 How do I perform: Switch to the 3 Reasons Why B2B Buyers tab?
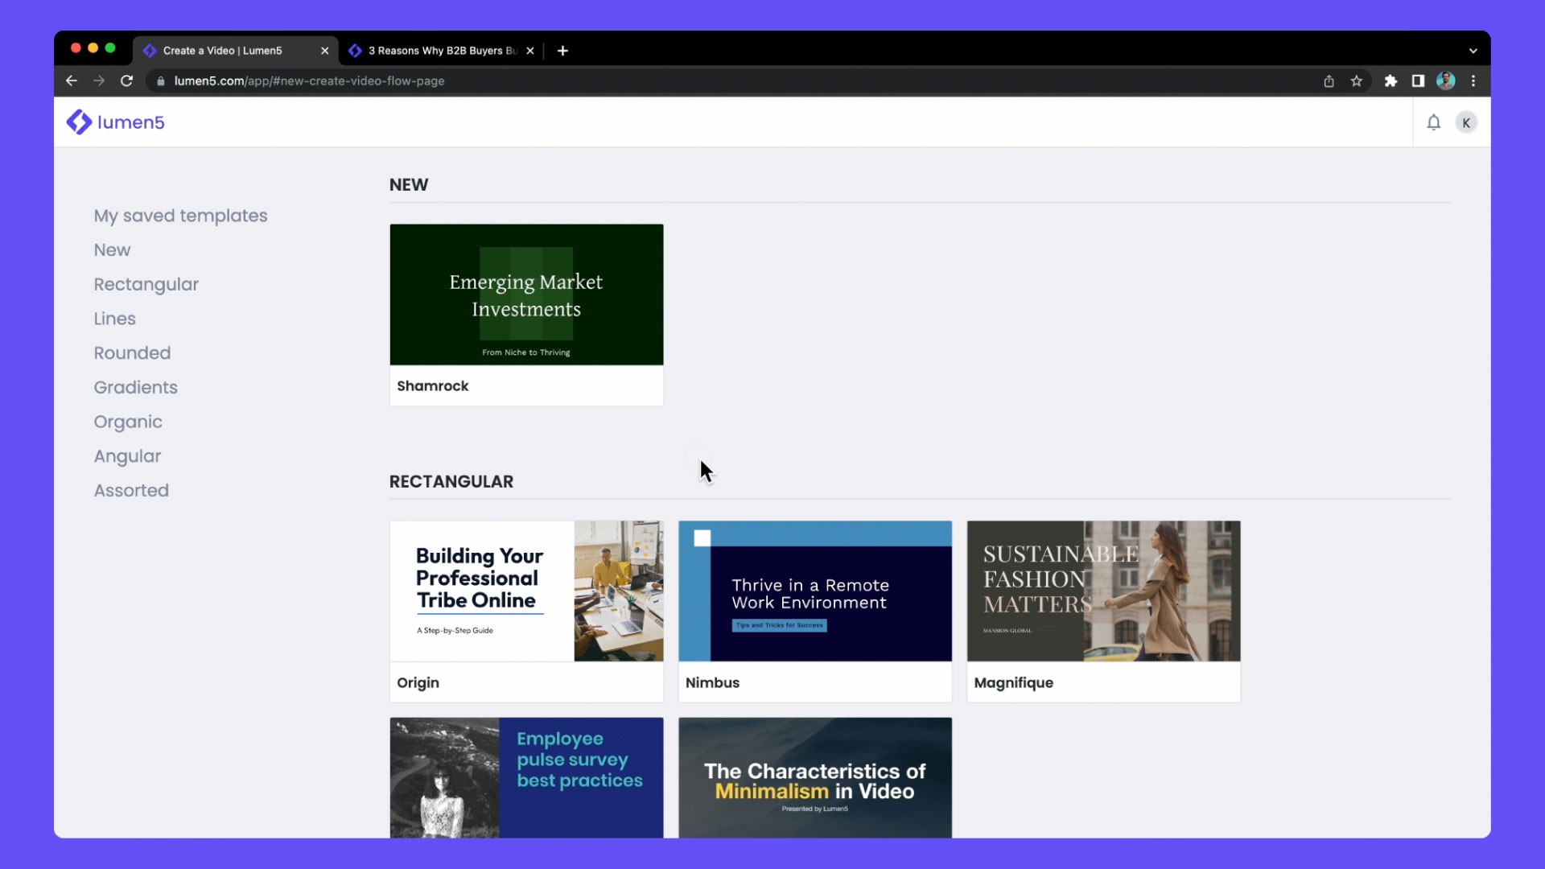click(441, 50)
